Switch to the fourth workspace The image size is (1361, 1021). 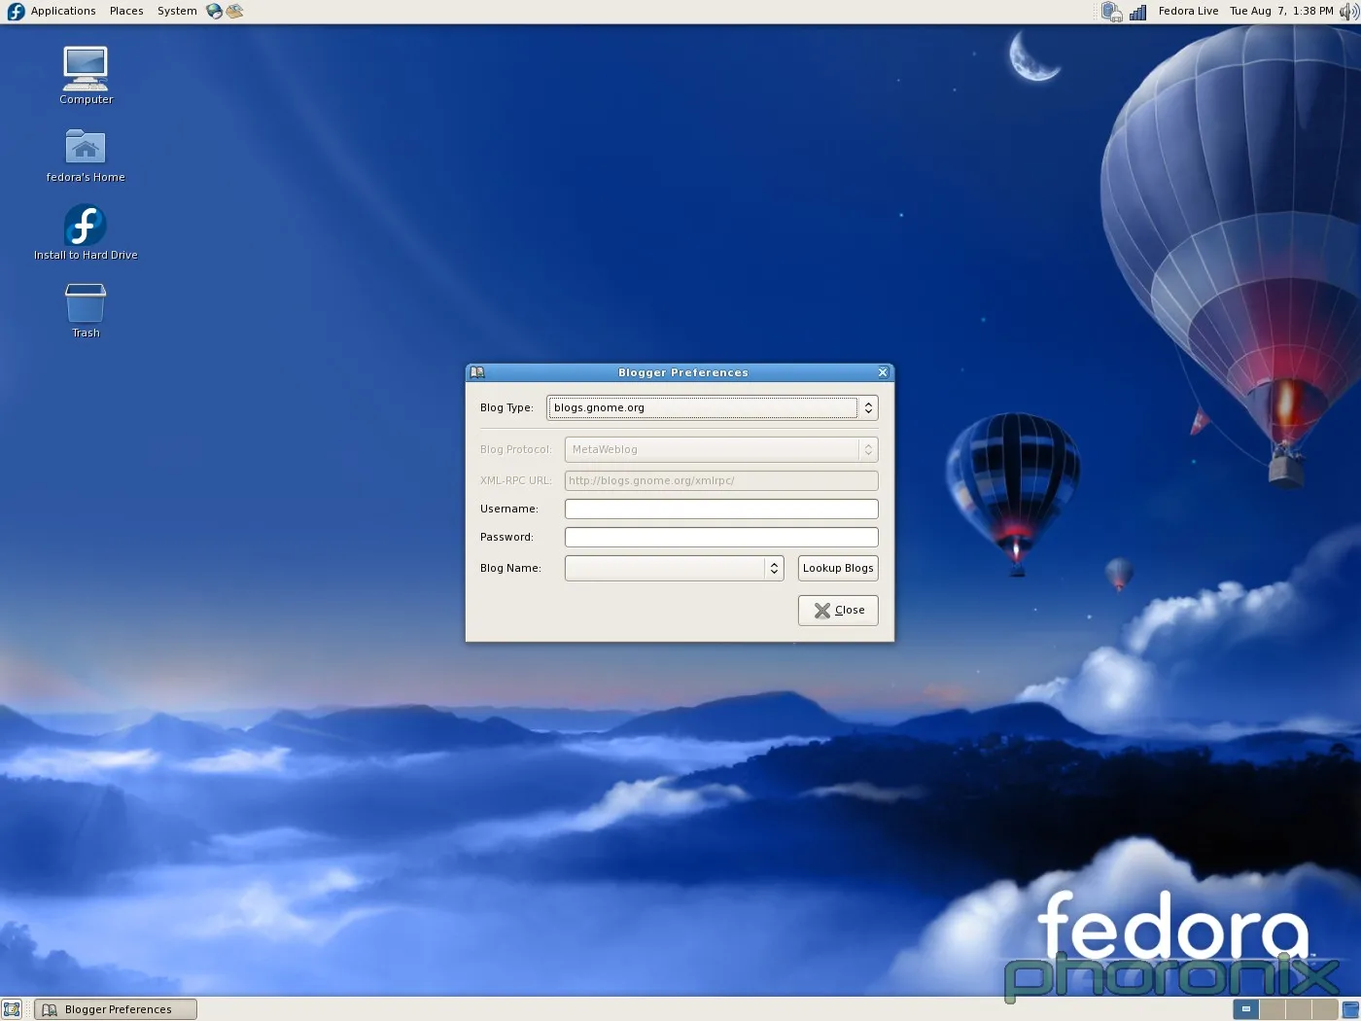(x=1324, y=1009)
